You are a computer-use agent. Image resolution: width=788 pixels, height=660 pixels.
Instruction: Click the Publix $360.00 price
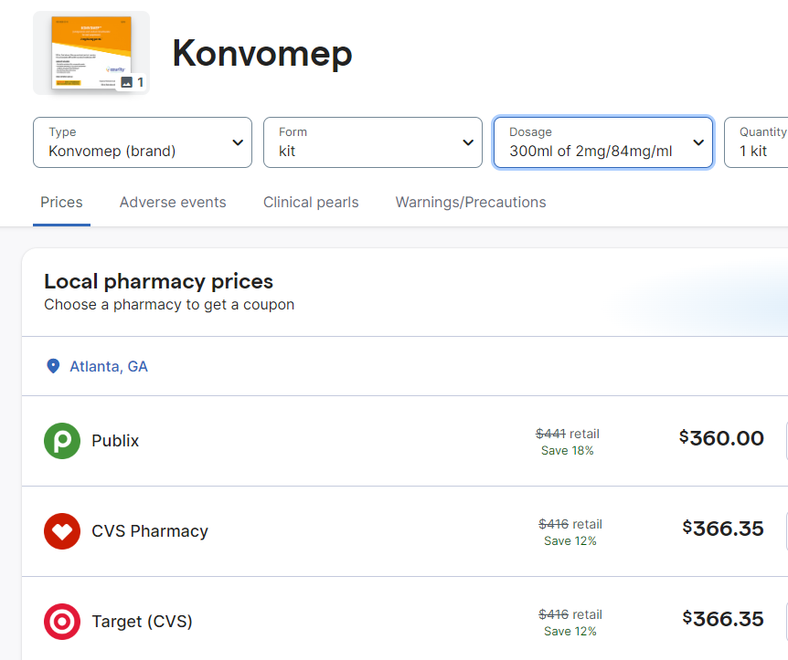(721, 438)
